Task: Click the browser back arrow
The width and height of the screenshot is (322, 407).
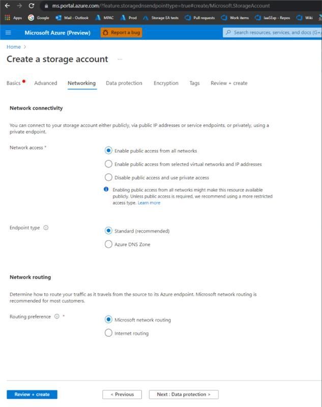Action: 7,6
